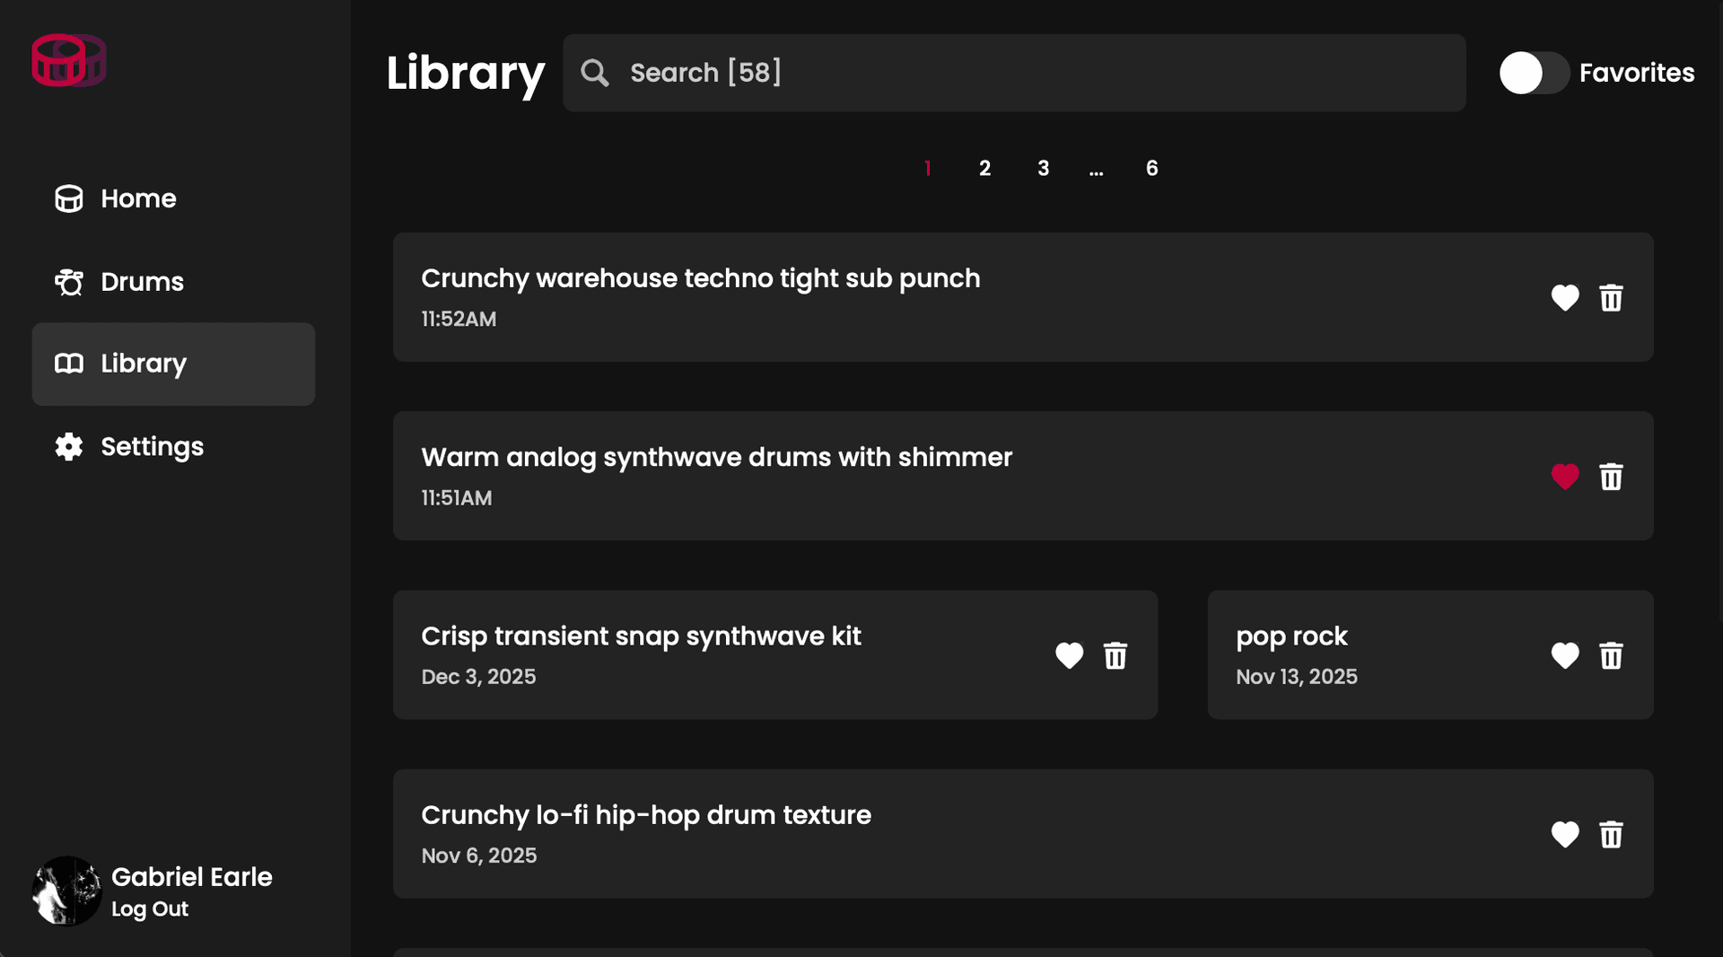Image resolution: width=1723 pixels, height=957 pixels.
Task: Select the Drums icon in the sidebar
Action: [x=68, y=281]
